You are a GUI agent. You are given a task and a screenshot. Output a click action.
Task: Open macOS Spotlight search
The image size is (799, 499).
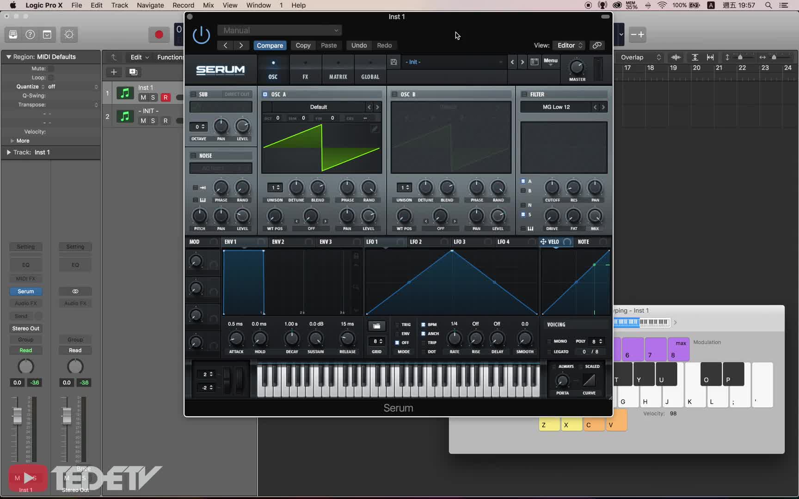pyautogui.click(x=768, y=6)
